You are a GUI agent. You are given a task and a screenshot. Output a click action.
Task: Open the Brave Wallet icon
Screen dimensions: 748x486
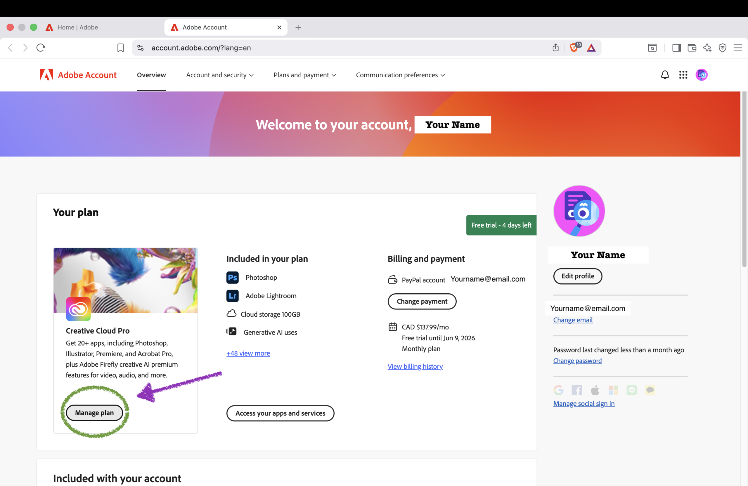[692, 48]
